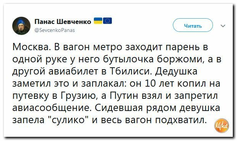Click the EU flag emoji beside the name

(x=108, y=21)
